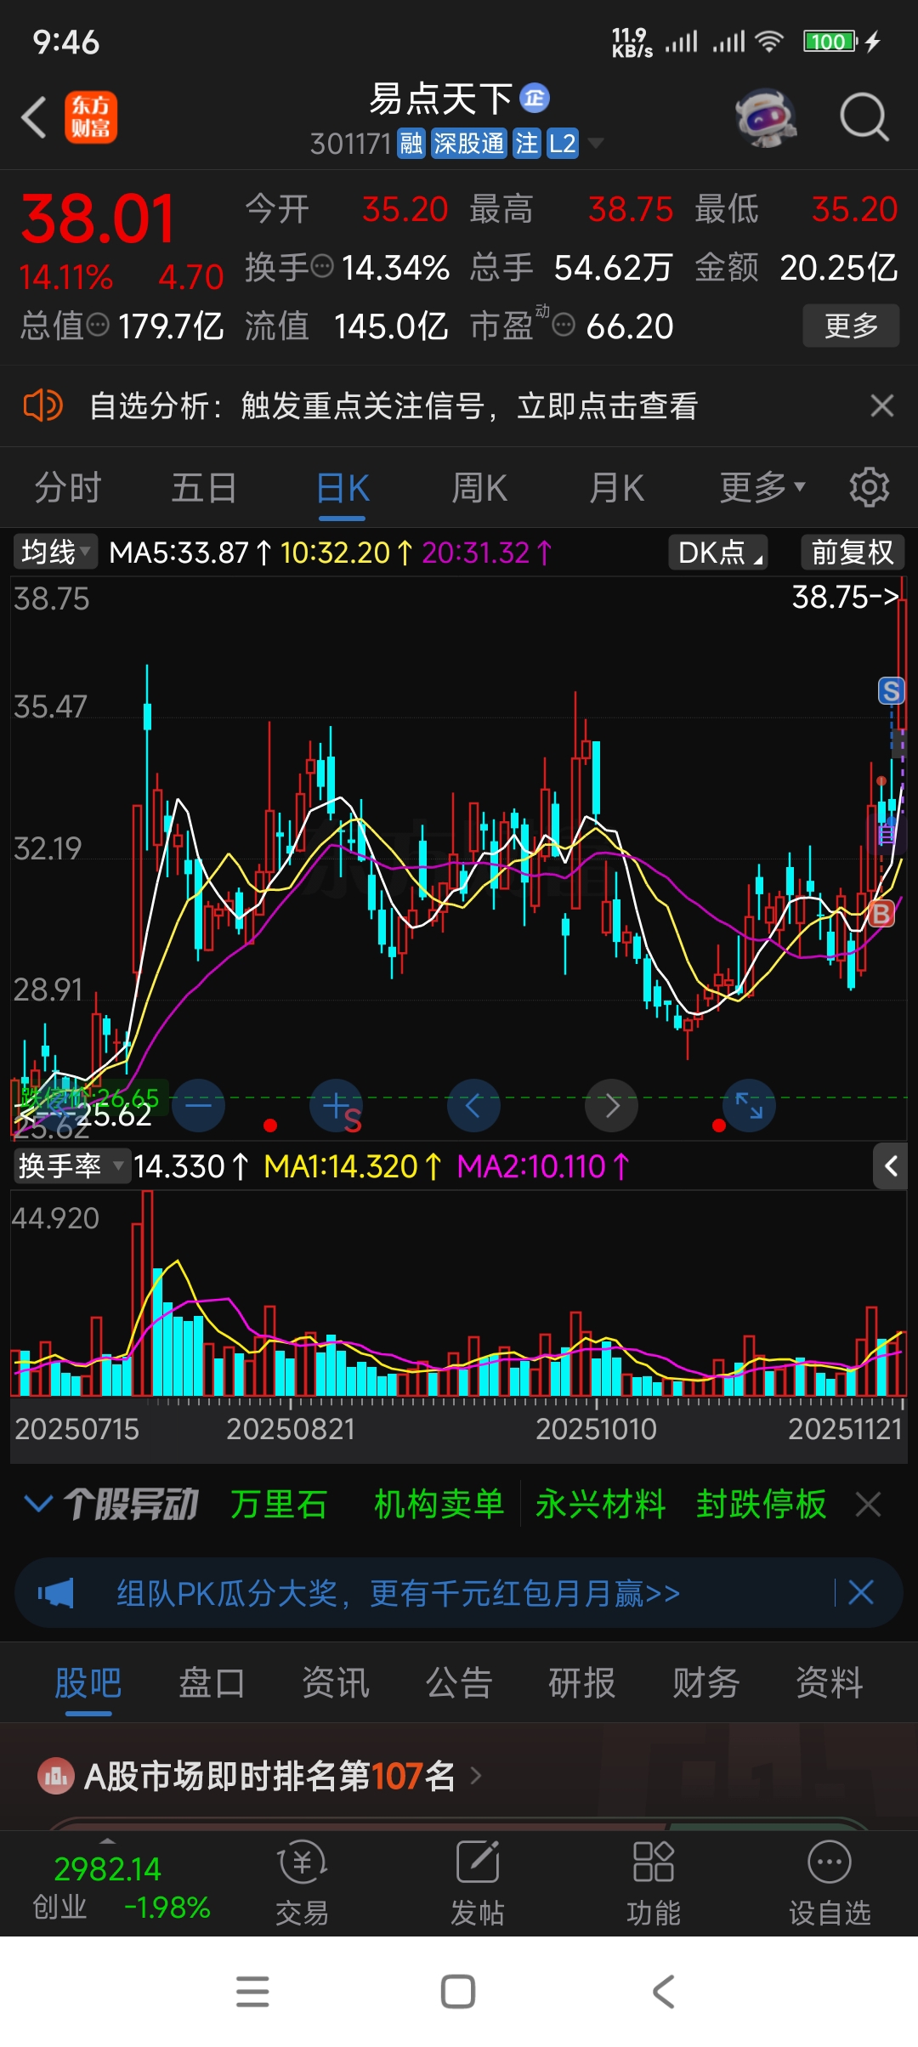Viewport: 918px width, 2047px height.
Task: Move chart right with arrow button
Action: [x=611, y=1105]
